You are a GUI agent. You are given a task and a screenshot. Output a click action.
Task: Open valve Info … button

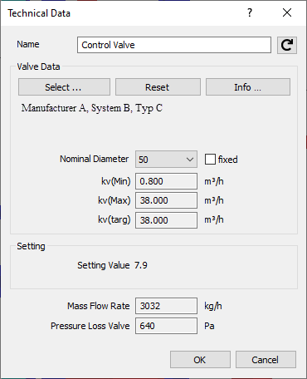tap(248, 87)
